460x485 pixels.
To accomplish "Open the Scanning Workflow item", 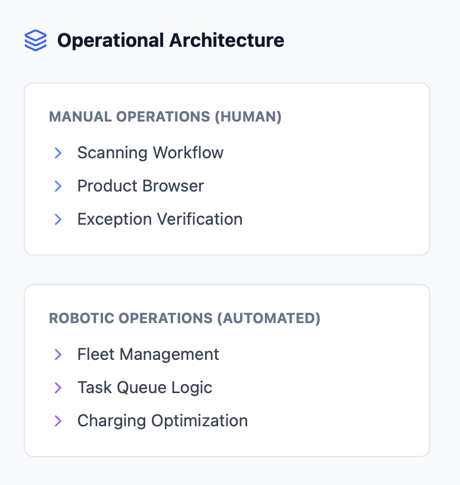I will pos(150,153).
